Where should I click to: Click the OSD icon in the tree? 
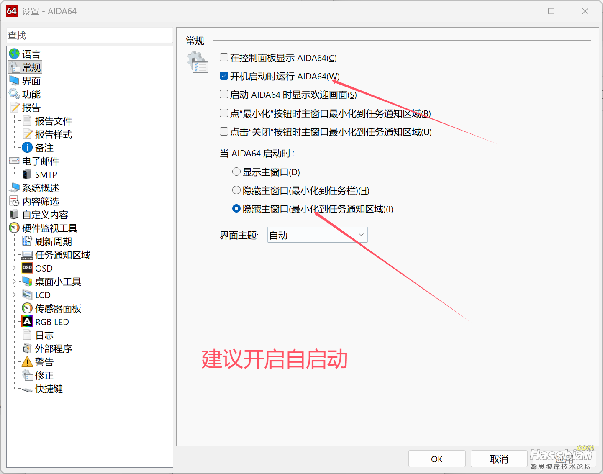click(27, 268)
